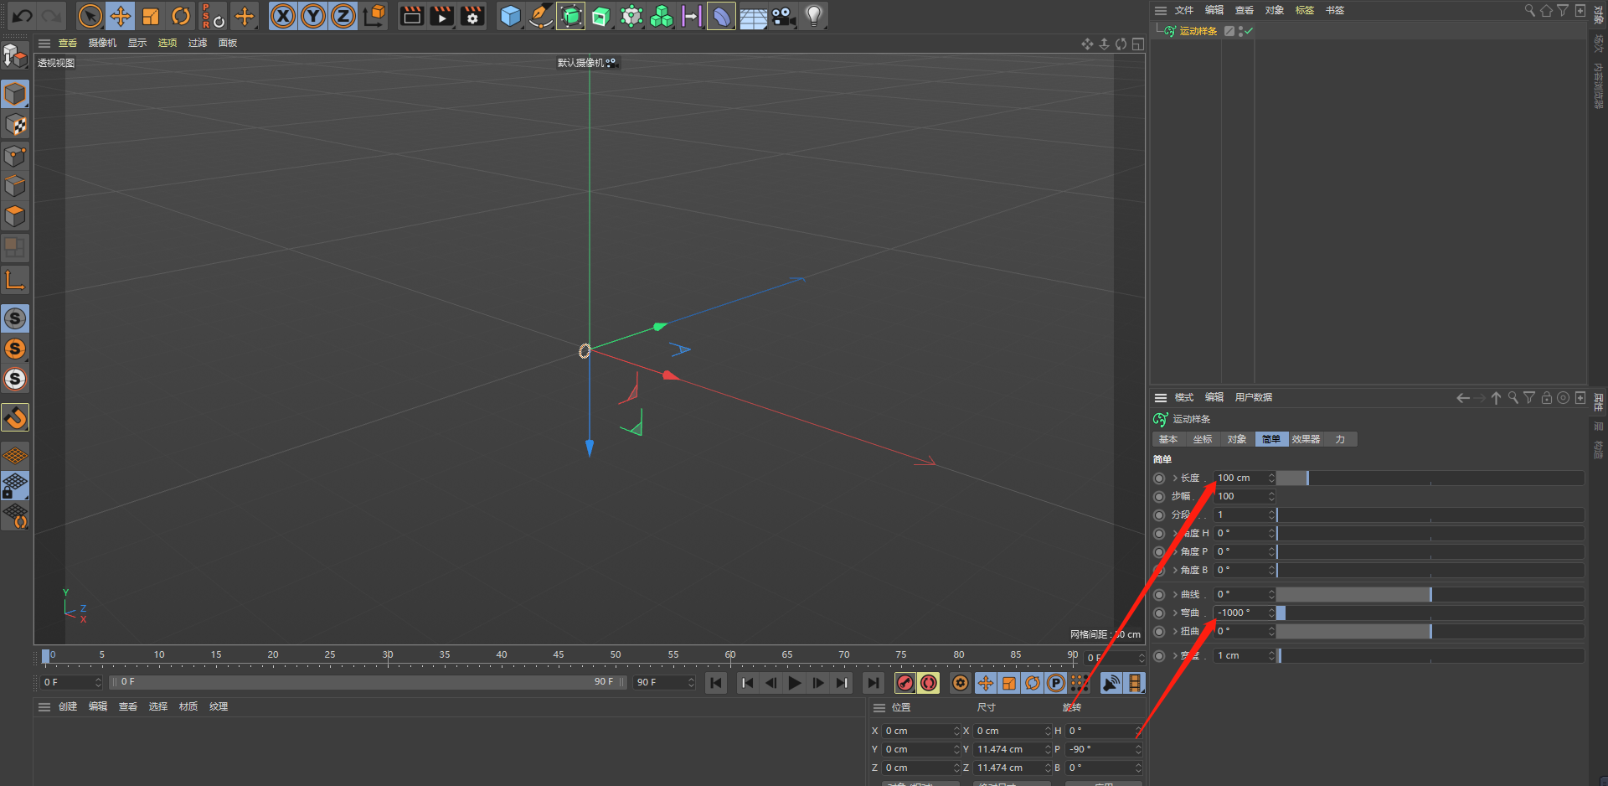
Task: Click the Make Editable icon
Action: point(15,55)
